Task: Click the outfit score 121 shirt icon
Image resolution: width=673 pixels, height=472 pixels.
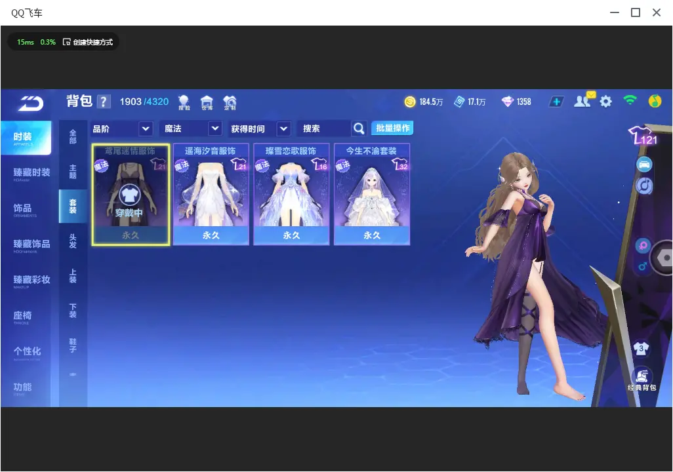Action: (643, 135)
